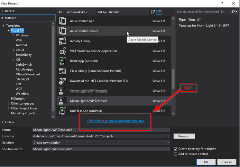Select the Mvvm Light UWP Template row text
The width and height of the screenshot is (240, 167).
pyautogui.click(x=88, y=101)
